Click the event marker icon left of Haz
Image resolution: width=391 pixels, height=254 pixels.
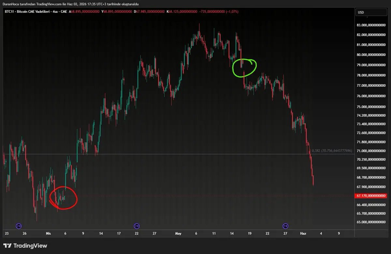point(285,226)
